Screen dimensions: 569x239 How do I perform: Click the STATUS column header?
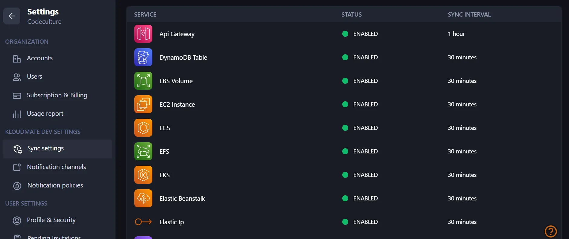(351, 14)
